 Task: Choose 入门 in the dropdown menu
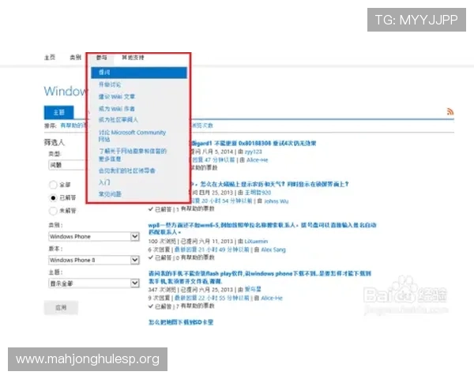click(x=104, y=182)
